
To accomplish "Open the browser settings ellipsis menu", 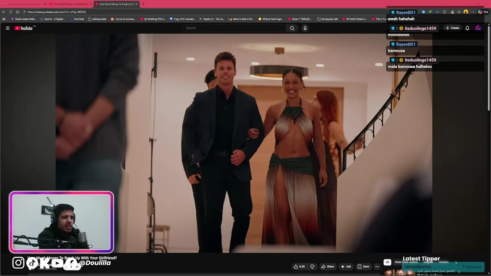I will click(473, 12).
